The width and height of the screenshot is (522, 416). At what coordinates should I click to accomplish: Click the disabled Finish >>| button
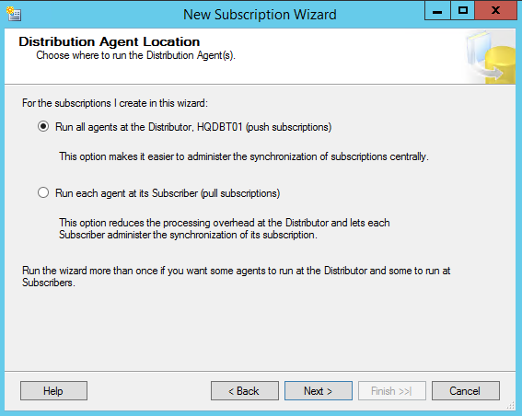click(x=392, y=391)
